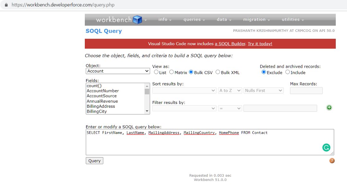347x186 pixels.
Task: Open the queries menu
Action: click(x=194, y=20)
